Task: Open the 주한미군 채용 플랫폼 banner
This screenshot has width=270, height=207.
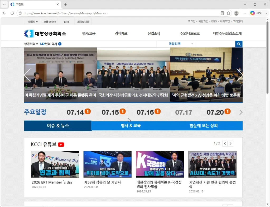Action: [60, 75]
